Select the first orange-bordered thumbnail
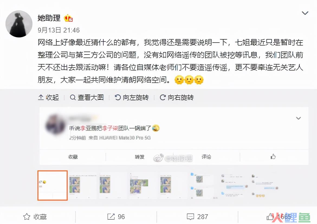 [x=53, y=185]
